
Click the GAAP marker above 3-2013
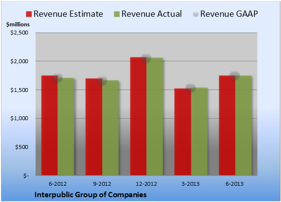coord(191,88)
